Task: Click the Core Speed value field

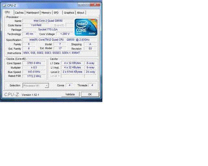Action: coord(34,63)
